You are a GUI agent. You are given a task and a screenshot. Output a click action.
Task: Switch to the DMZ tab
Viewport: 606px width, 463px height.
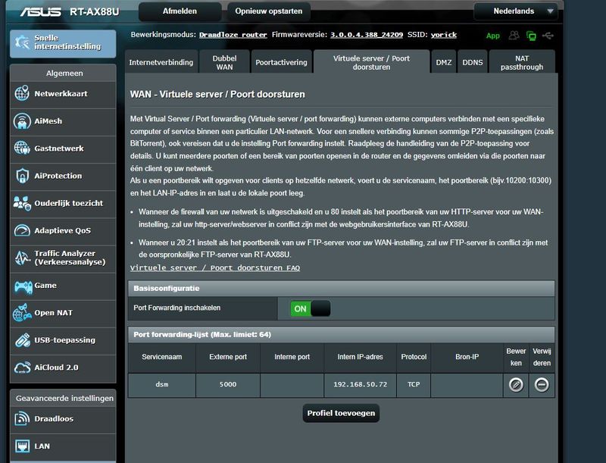pos(444,62)
